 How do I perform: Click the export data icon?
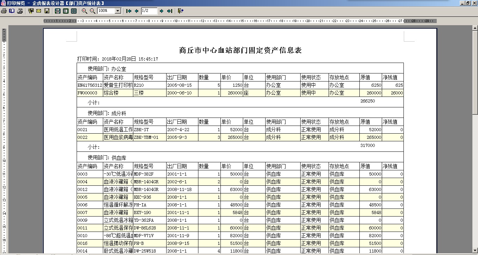(x=31, y=11)
